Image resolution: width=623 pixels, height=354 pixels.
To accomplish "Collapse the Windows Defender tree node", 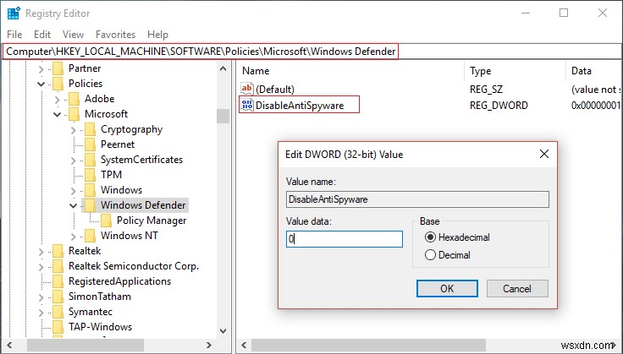I will tap(74, 205).
